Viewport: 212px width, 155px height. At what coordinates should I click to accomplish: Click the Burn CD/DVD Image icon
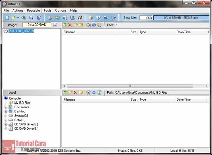[x=80, y=18]
